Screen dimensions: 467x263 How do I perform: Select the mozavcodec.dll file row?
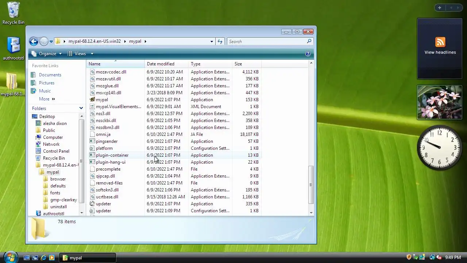click(174, 72)
